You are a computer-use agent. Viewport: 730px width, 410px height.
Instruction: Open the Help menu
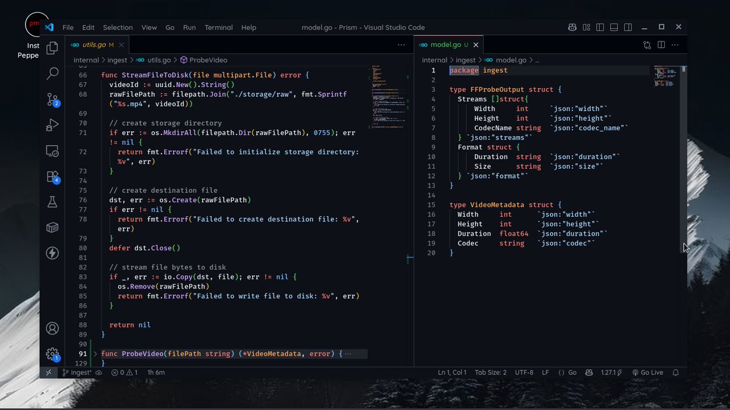[x=248, y=27]
